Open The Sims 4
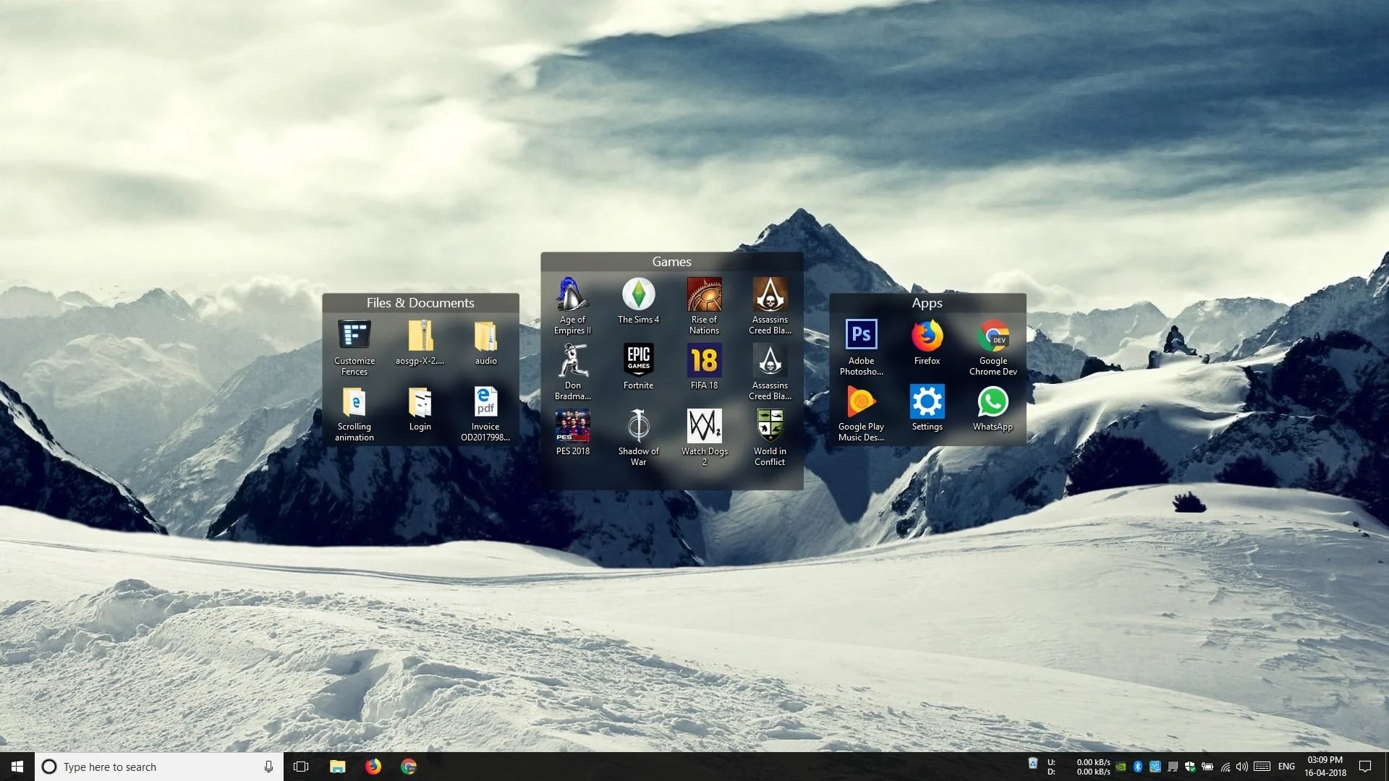The image size is (1389, 781). click(x=638, y=296)
